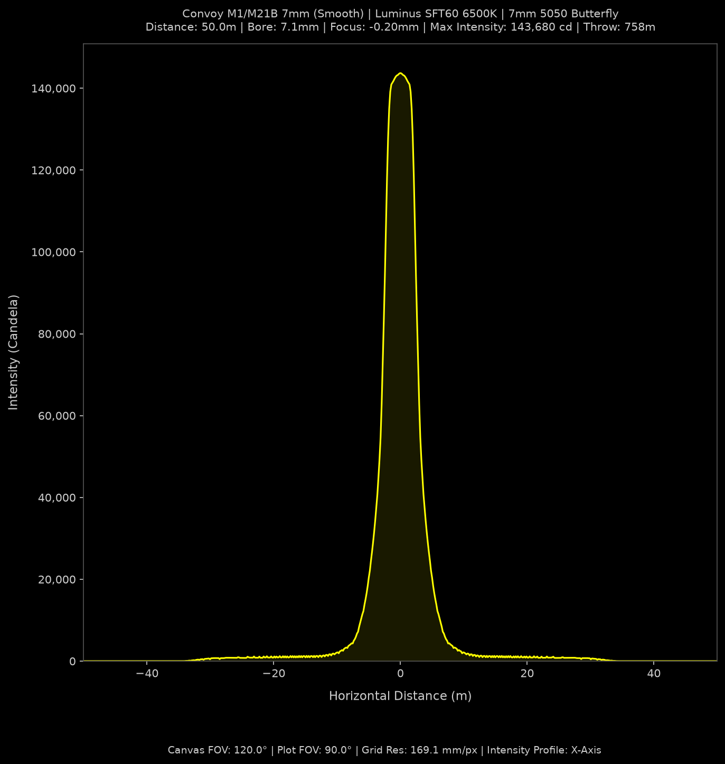Click the "Convoy M1/M21B 7mm (Smooth)" title text
Image resolution: width=725 pixels, height=764 pixels.
(x=272, y=14)
